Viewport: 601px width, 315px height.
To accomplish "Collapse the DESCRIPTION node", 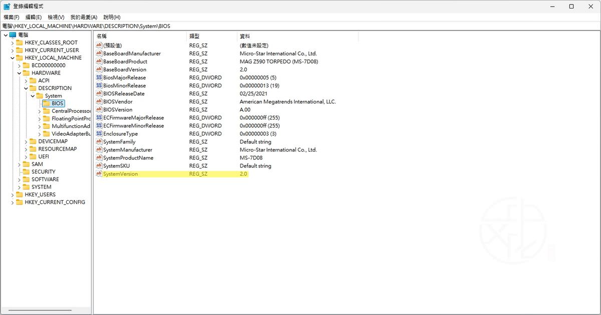I will coord(26,88).
